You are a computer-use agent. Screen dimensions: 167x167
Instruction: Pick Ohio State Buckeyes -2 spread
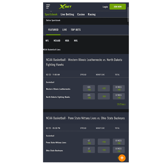point(89,150)
